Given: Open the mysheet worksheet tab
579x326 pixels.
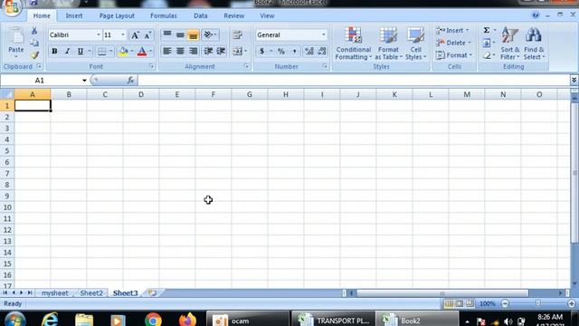Looking at the screenshot, I should click(x=54, y=293).
